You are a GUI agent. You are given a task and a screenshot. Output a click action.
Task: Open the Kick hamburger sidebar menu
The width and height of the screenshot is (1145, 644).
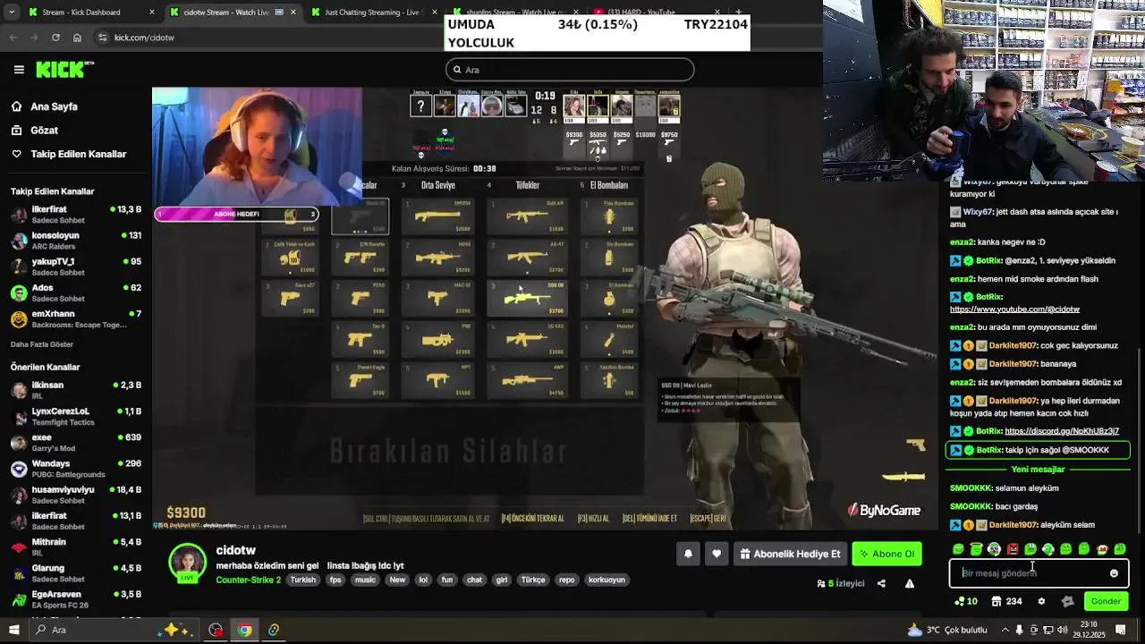click(19, 70)
